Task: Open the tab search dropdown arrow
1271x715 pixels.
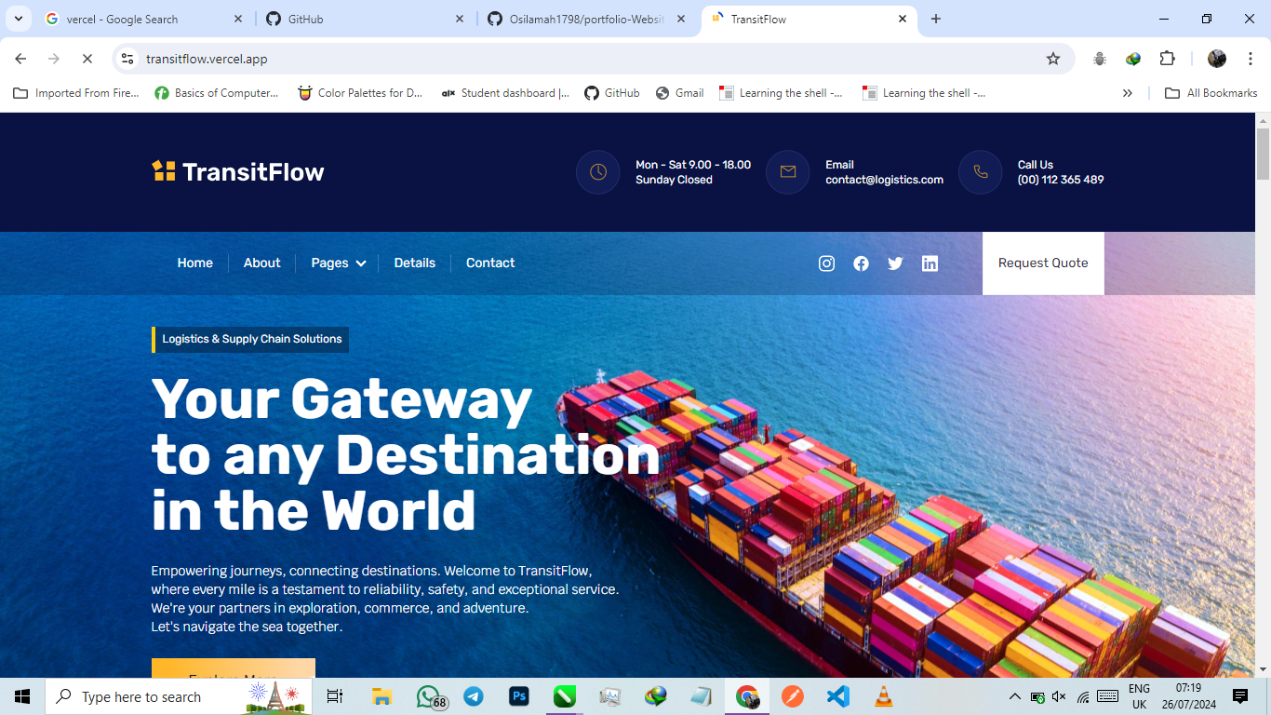Action: coord(18,19)
